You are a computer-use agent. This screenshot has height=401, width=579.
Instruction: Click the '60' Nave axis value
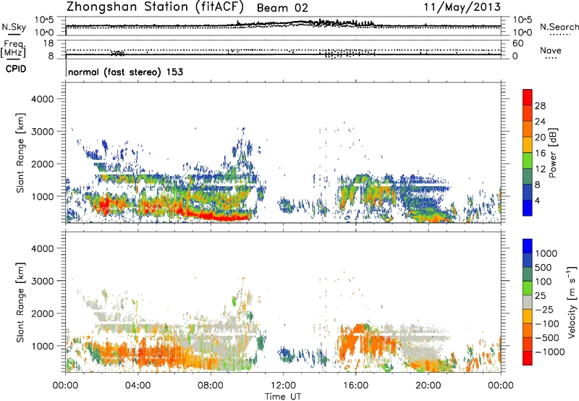pyautogui.click(x=517, y=43)
